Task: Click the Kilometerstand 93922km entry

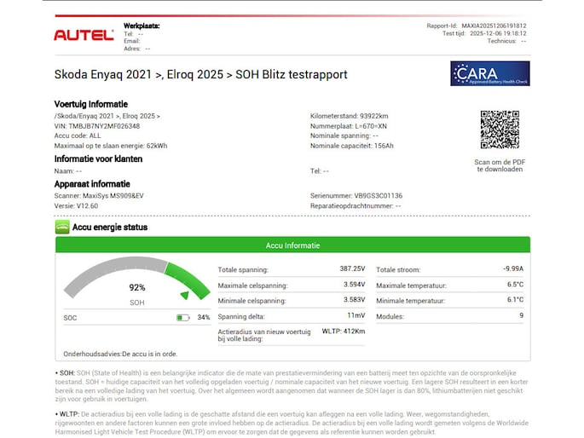Action: [x=350, y=116]
